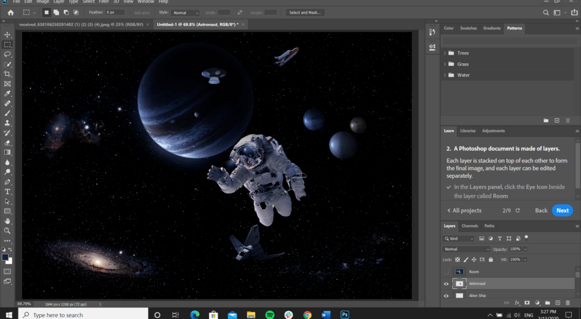Hide the Astronaut layer

(x=446, y=284)
